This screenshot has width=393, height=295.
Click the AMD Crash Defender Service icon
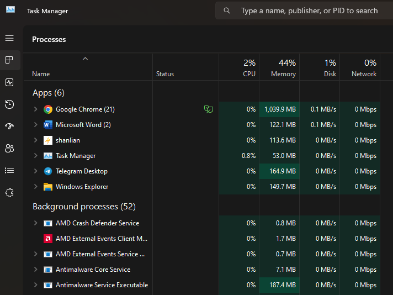pos(48,223)
